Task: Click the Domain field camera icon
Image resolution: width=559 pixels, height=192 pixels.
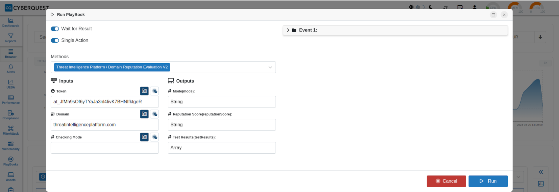Action: [x=144, y=114]
